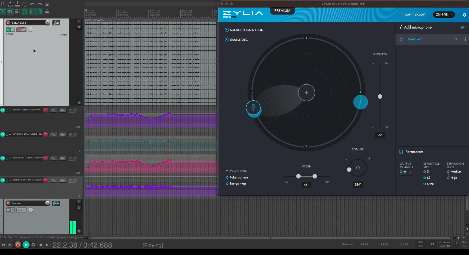Toggle the snap magnet icon in toolbar
Image resolution: width=469 pixels, height=255 pixels.
(39, 11)
